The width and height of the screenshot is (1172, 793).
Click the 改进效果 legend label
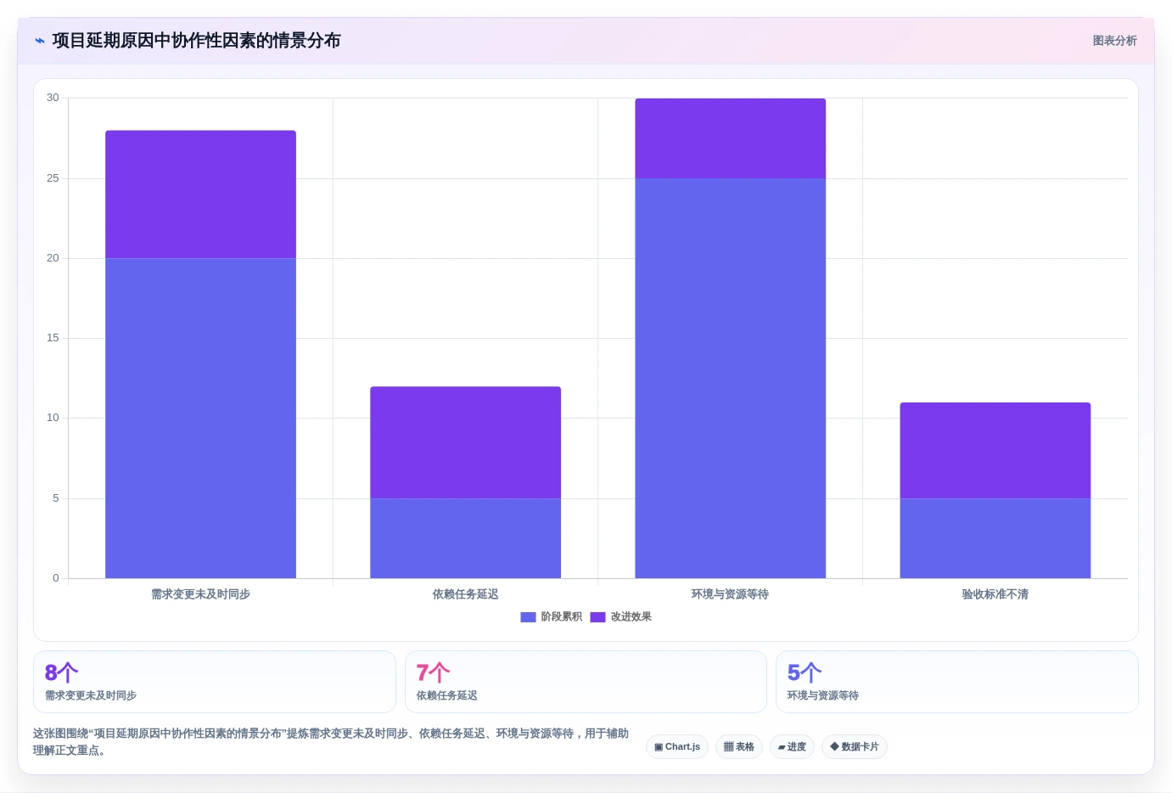tap(631, 617)
